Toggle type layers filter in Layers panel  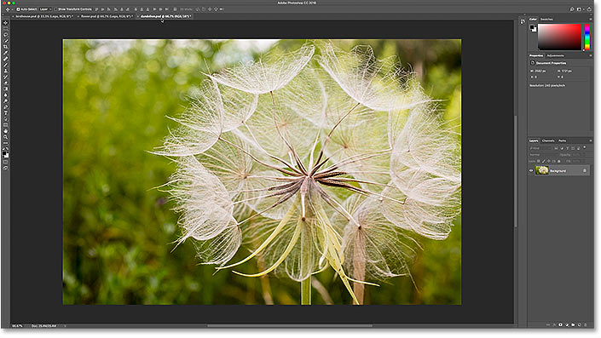567,148
